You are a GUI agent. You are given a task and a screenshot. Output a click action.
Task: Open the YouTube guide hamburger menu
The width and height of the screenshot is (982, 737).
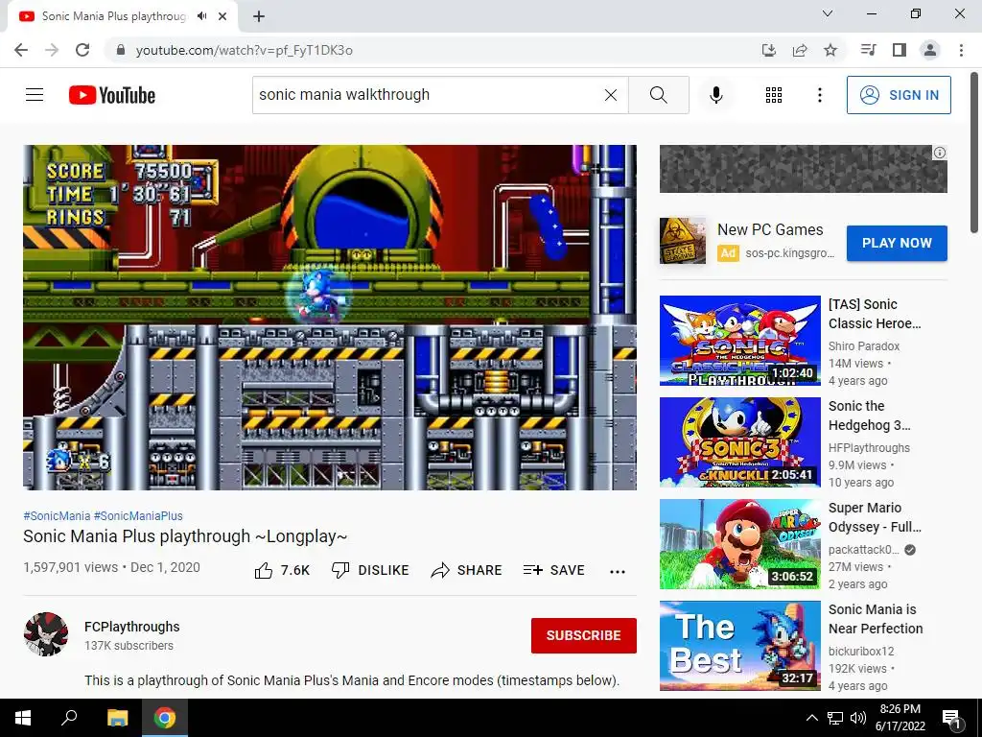pos(35,95)
